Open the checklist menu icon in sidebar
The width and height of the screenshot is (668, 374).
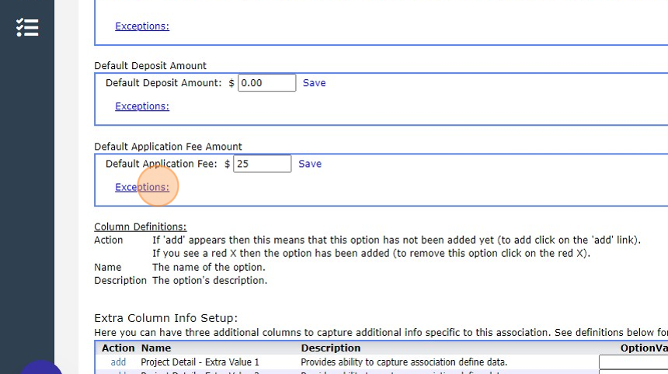[x=27, y=28]
